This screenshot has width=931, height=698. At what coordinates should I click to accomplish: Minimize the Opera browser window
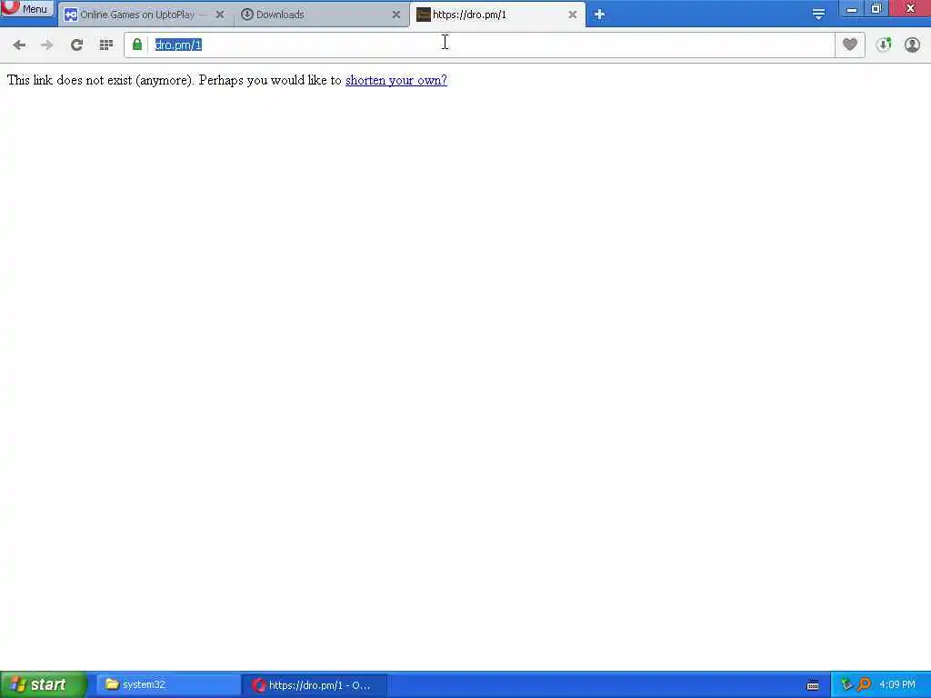click(x=851, y=8)
